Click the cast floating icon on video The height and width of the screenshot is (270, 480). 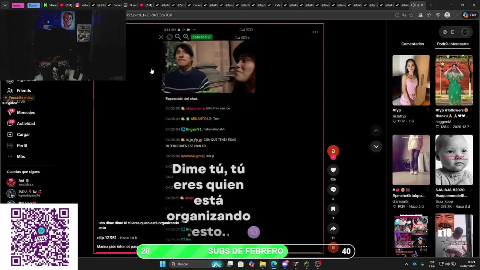point(253,232)
